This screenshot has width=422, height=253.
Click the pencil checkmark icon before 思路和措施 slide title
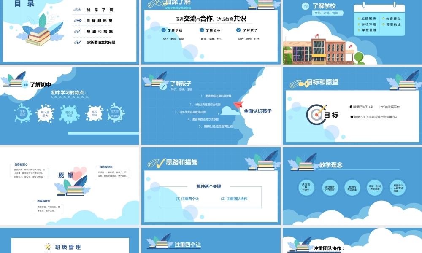point(157,163)
